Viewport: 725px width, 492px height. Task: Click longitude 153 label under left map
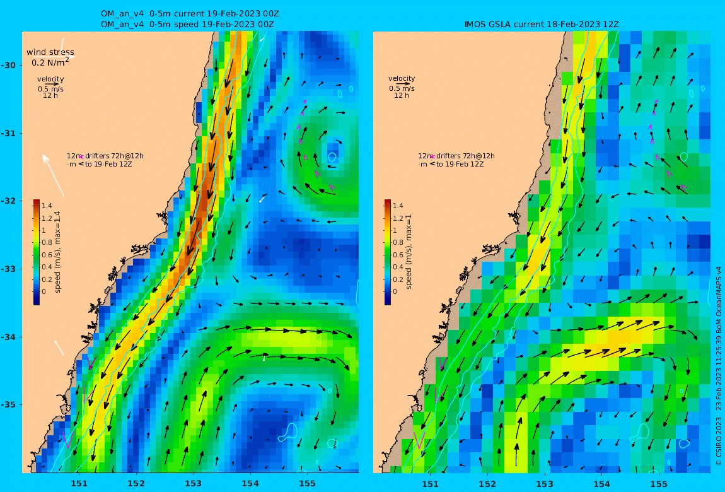click(x=194, y=484)
